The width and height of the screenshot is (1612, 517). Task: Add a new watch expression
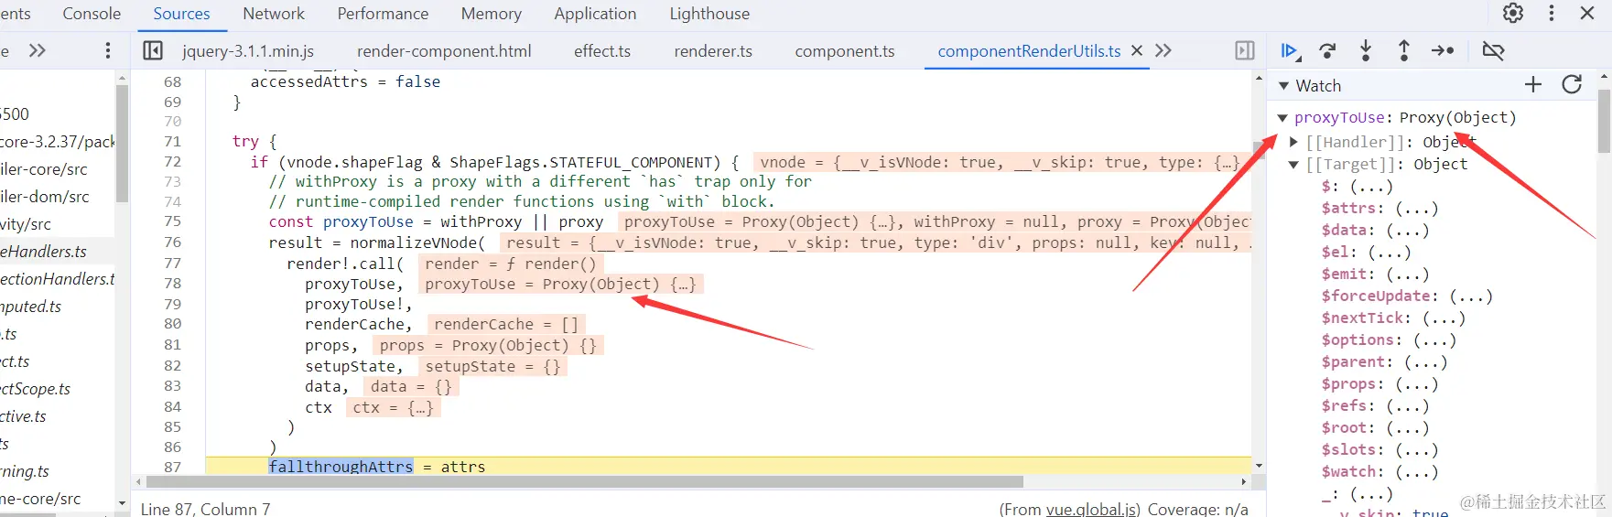click(x=1533, y=85)
